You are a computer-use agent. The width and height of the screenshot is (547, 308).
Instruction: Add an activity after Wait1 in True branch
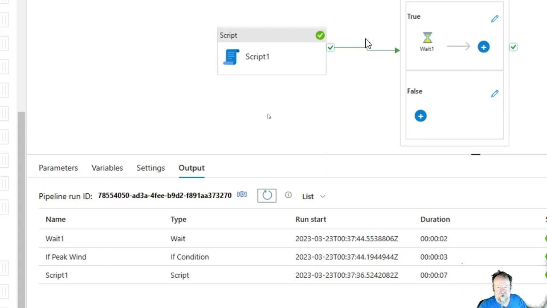coord(483,47)
